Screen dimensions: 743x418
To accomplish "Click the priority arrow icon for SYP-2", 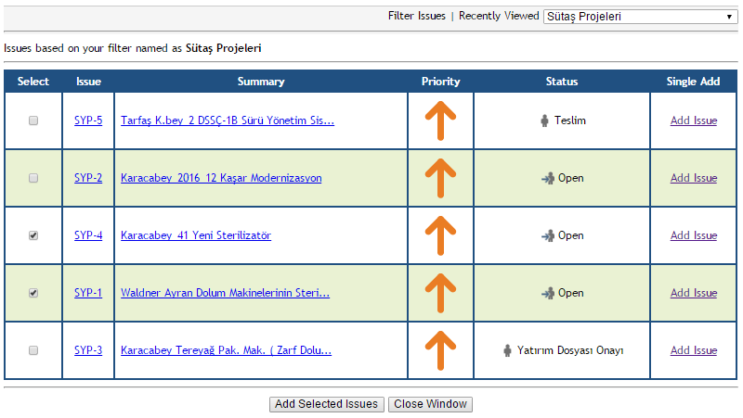I will click(x=440, y=178).
